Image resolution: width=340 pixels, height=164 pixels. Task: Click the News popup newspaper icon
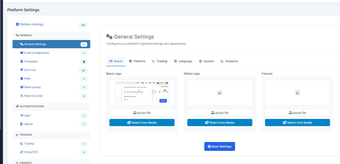[22, 87]
